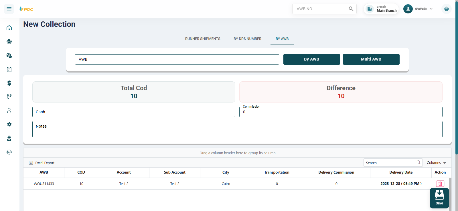
Task: Click the Home icon in sidebar
Action: [9, 28]
